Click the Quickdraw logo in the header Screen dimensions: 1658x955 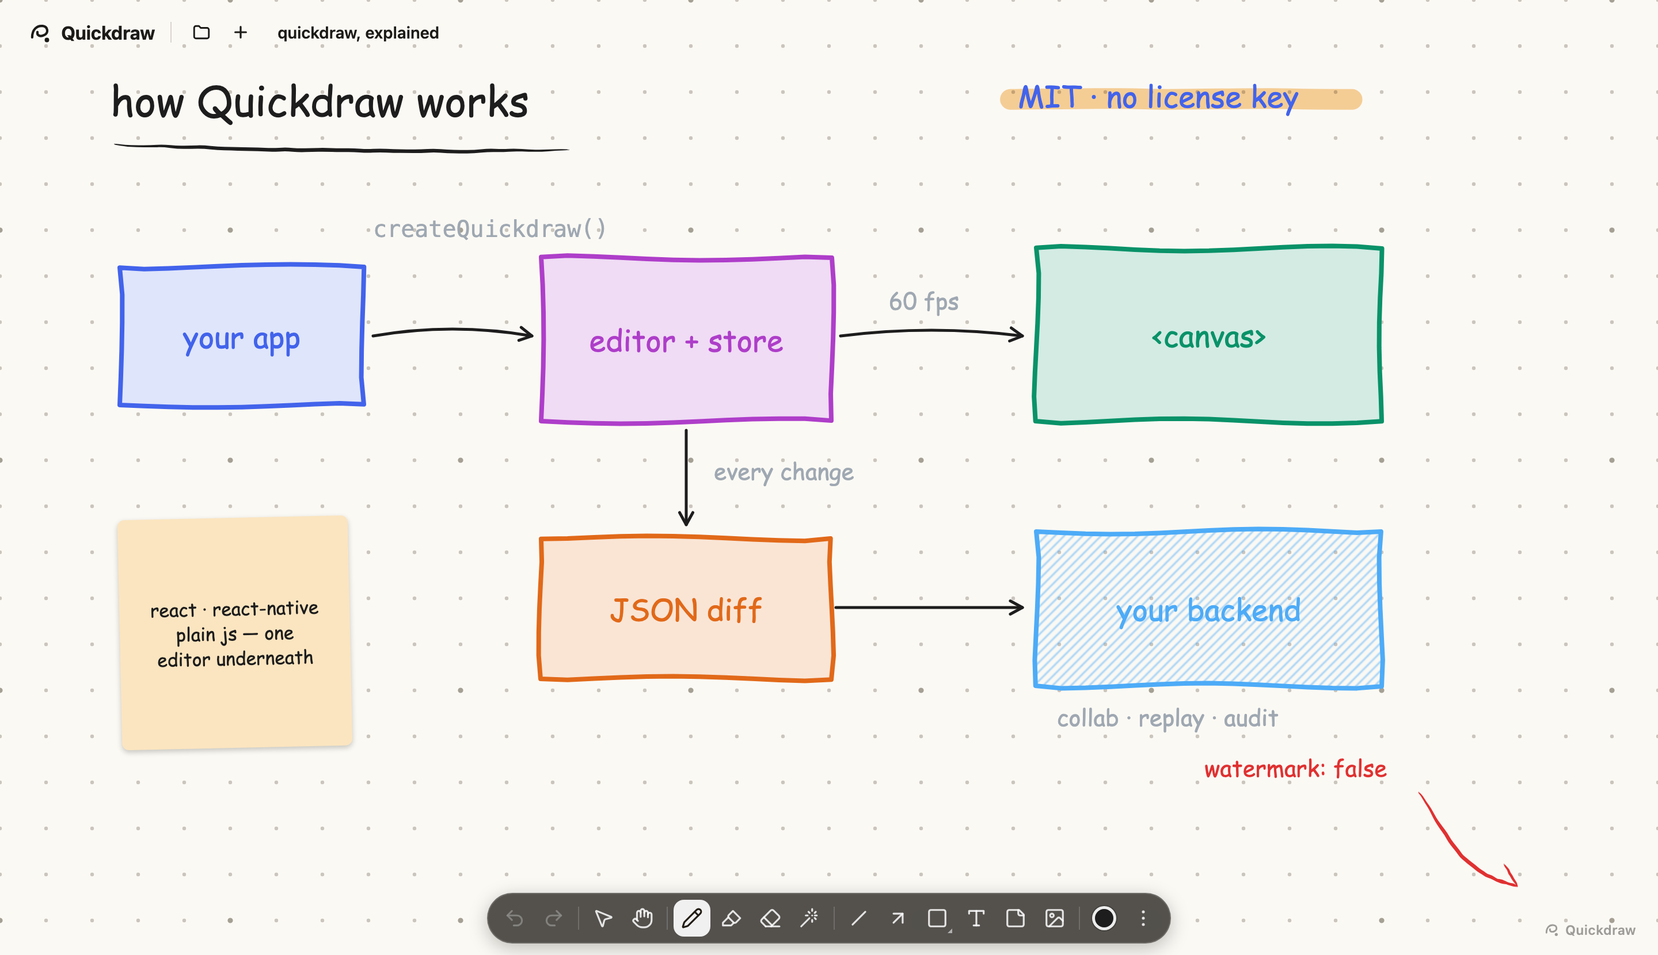(x=93, y=33)
